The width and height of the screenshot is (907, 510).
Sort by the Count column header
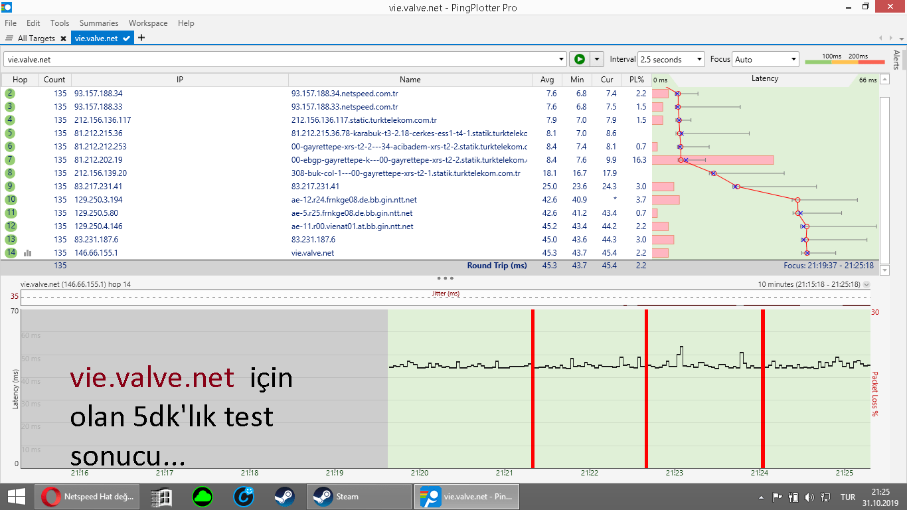coord(54,80)
